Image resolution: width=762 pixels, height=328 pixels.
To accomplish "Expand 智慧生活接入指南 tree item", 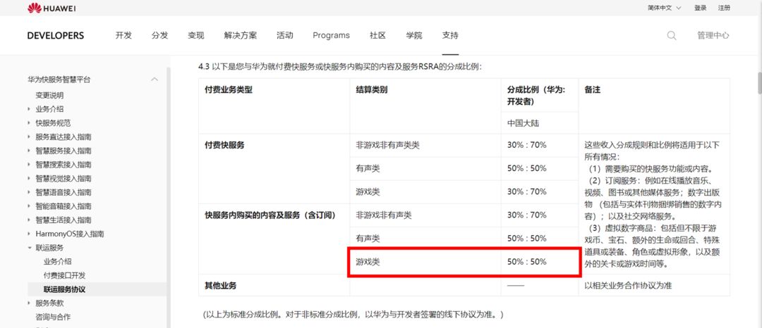I will click(x=29, y=220).
